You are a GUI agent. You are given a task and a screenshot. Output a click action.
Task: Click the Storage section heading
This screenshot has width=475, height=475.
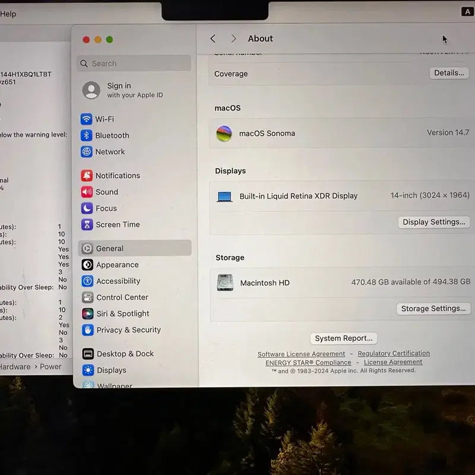230,258
